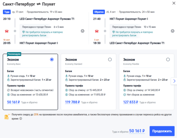Image resolution: width=177 pixels, height=138 pixels.
Task: Expand outbound Beijing transfer details
Action: point(83,31)
